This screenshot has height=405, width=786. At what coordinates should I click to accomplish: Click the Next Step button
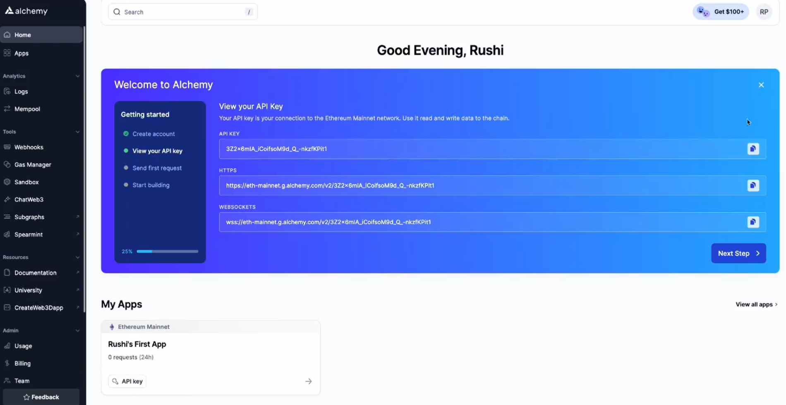pos(738,253)
